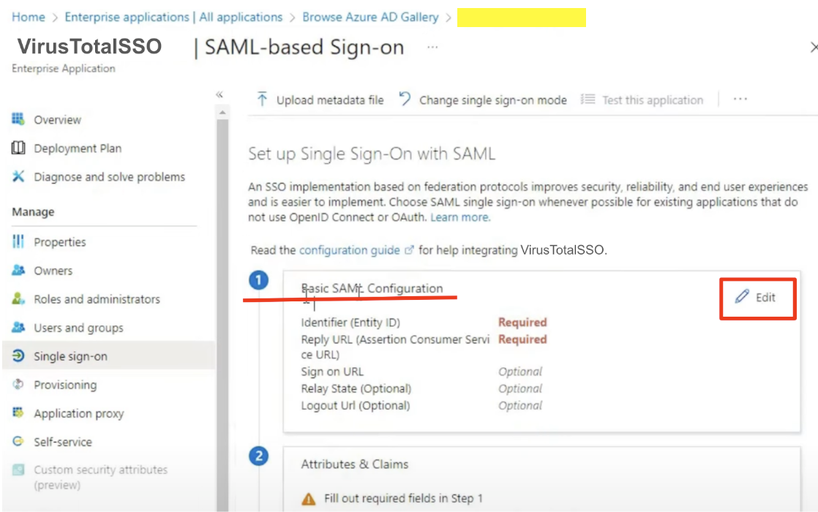Click the Single sign-on arrow icon
Screen dimensions: 818x512
(x=18, y=355)
